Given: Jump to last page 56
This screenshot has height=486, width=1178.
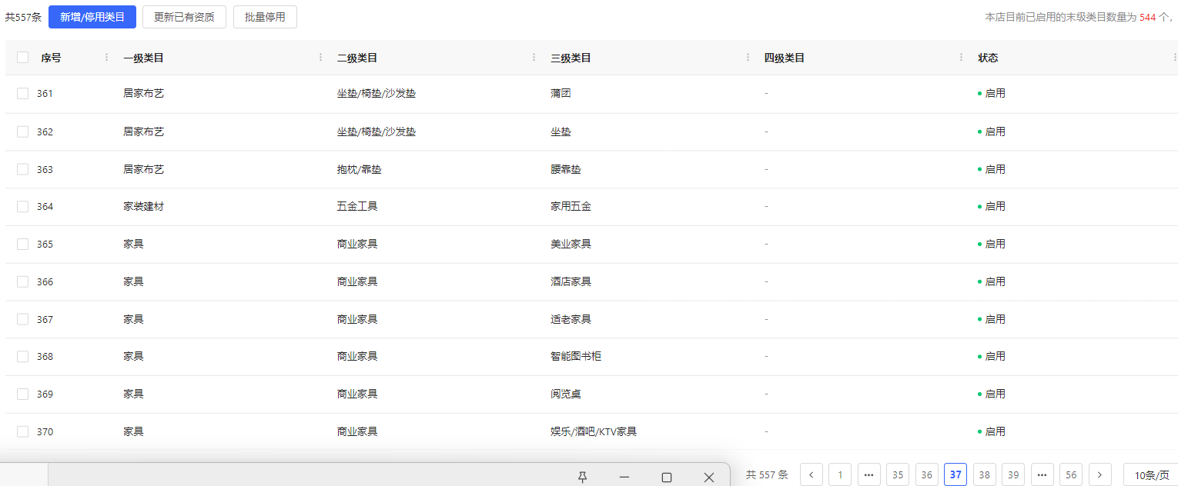Looking at the screenshot, I should [1071, 475].
